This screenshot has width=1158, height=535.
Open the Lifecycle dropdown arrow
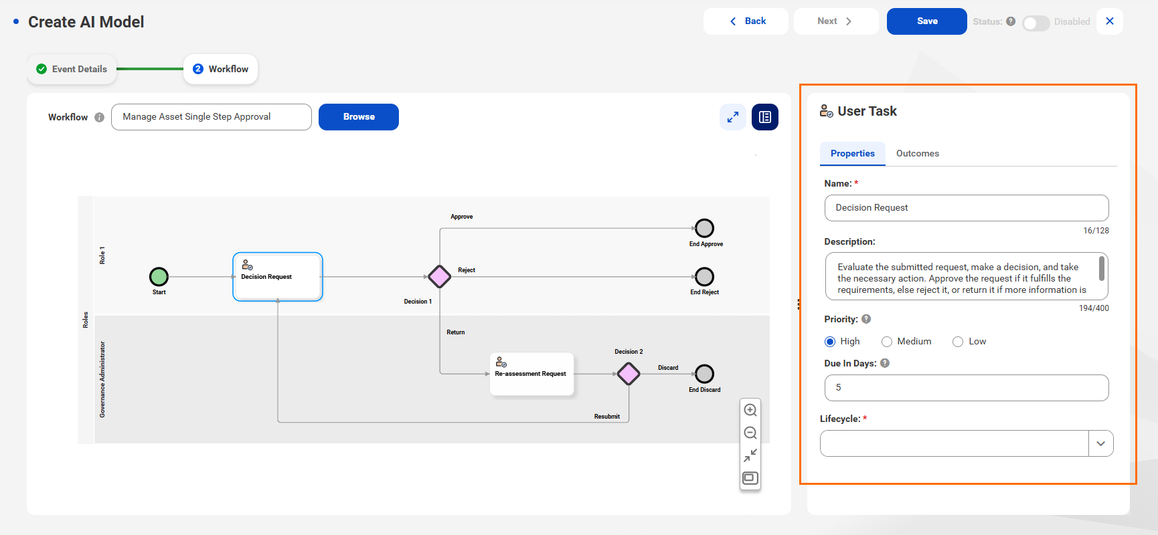pos(1101,443)
